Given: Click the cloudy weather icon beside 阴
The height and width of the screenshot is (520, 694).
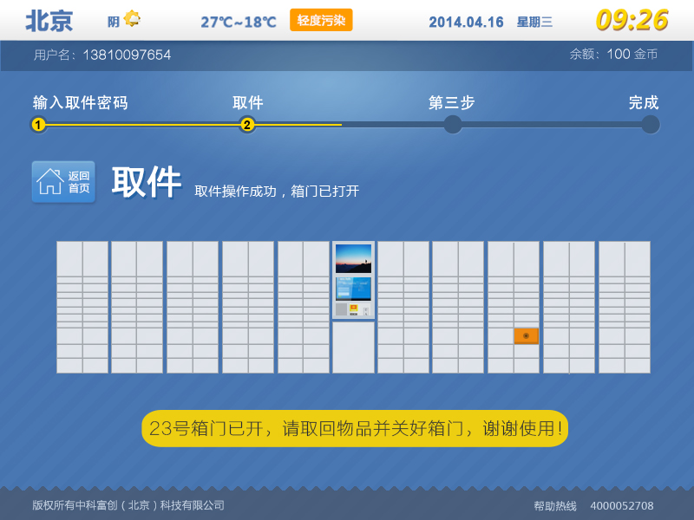Looking at the screenshot, I should tap(132, 19).
